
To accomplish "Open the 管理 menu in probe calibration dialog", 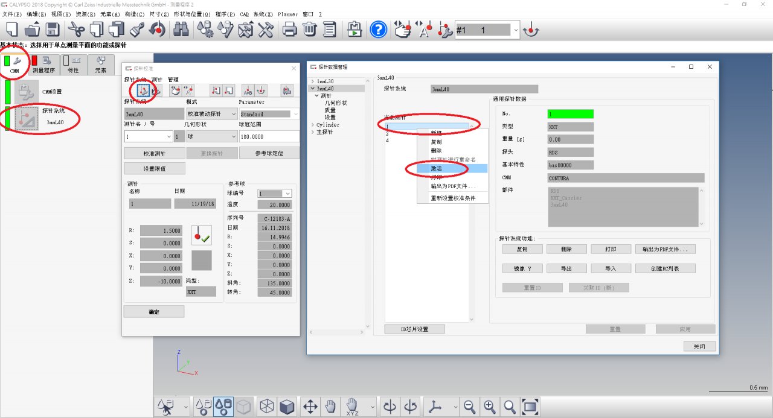I will click(x=173, y=80).
